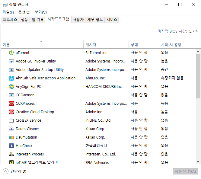
Task: Switch to the 사용자 tab
Action: 78,20
